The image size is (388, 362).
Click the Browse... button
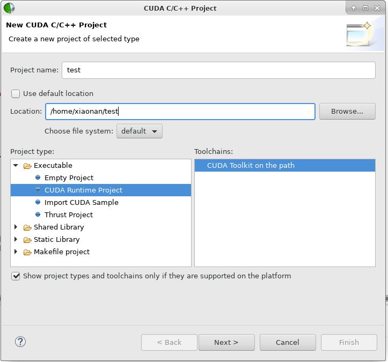[x=347, y=112]
